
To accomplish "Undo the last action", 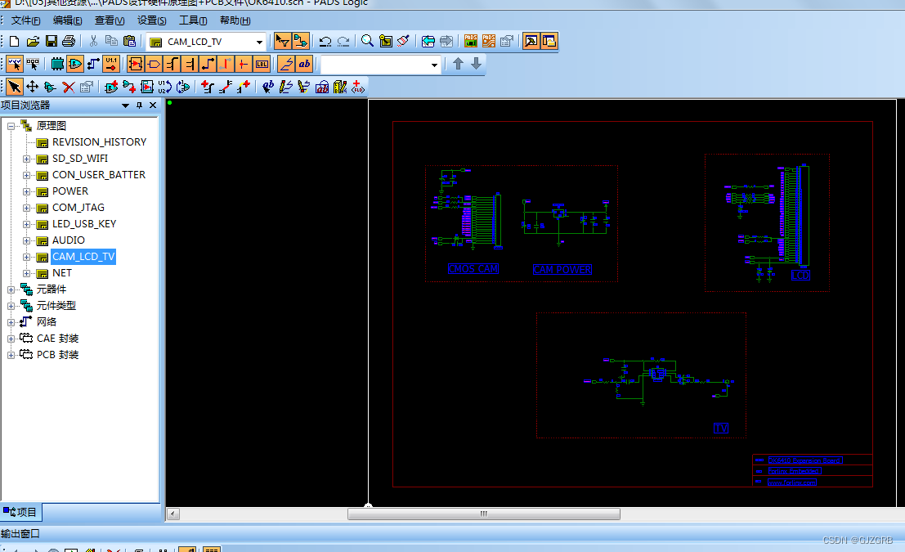I will pyautogui.click(x=325, y=41).
